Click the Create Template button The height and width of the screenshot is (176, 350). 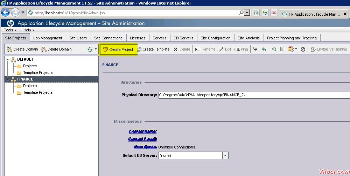[x=153, y=49]
